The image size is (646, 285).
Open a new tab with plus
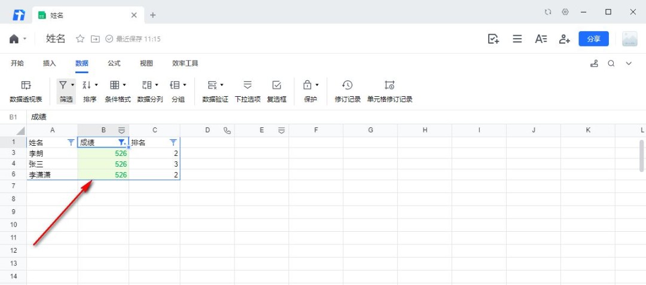point(153,15)
